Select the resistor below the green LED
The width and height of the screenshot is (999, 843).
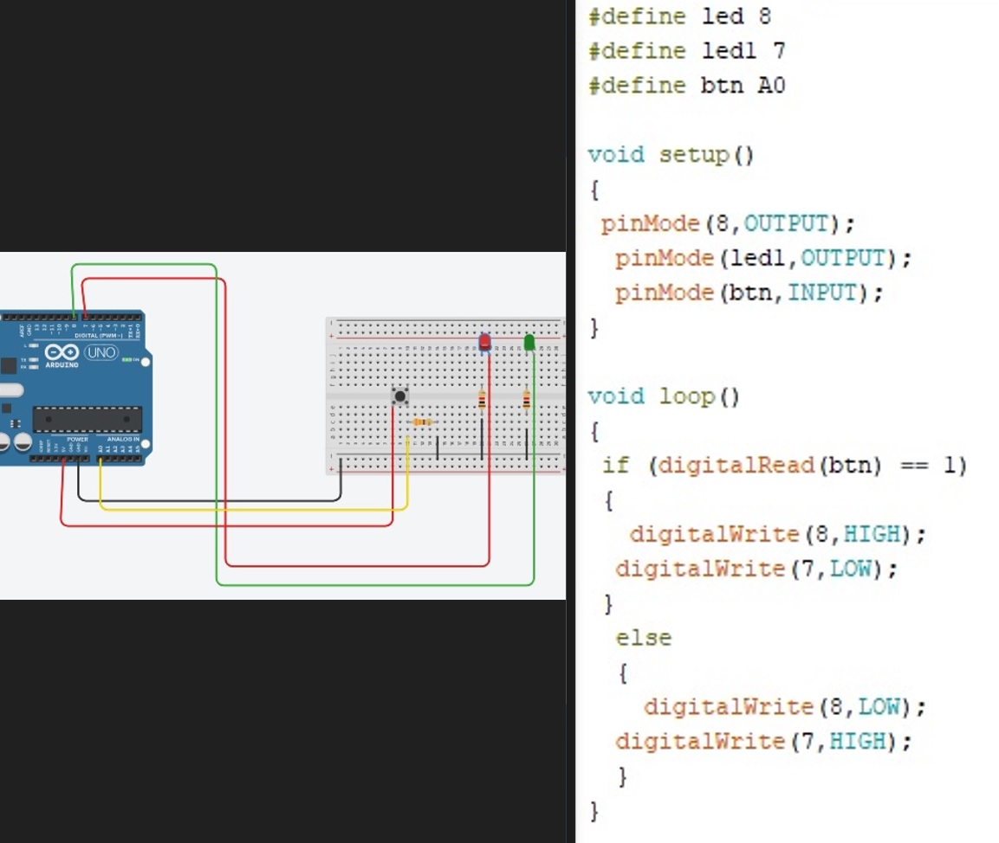(x=526, y=400)
